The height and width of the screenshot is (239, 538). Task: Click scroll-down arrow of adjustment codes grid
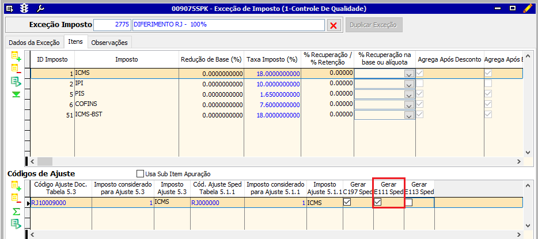point(528,225)
